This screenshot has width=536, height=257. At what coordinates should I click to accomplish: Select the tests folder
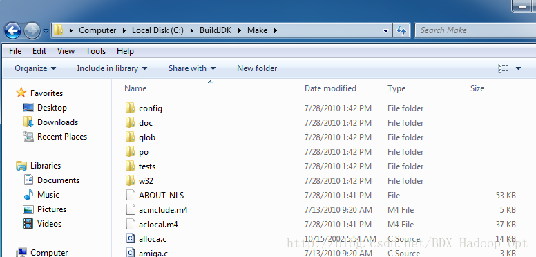coord(147,166)
